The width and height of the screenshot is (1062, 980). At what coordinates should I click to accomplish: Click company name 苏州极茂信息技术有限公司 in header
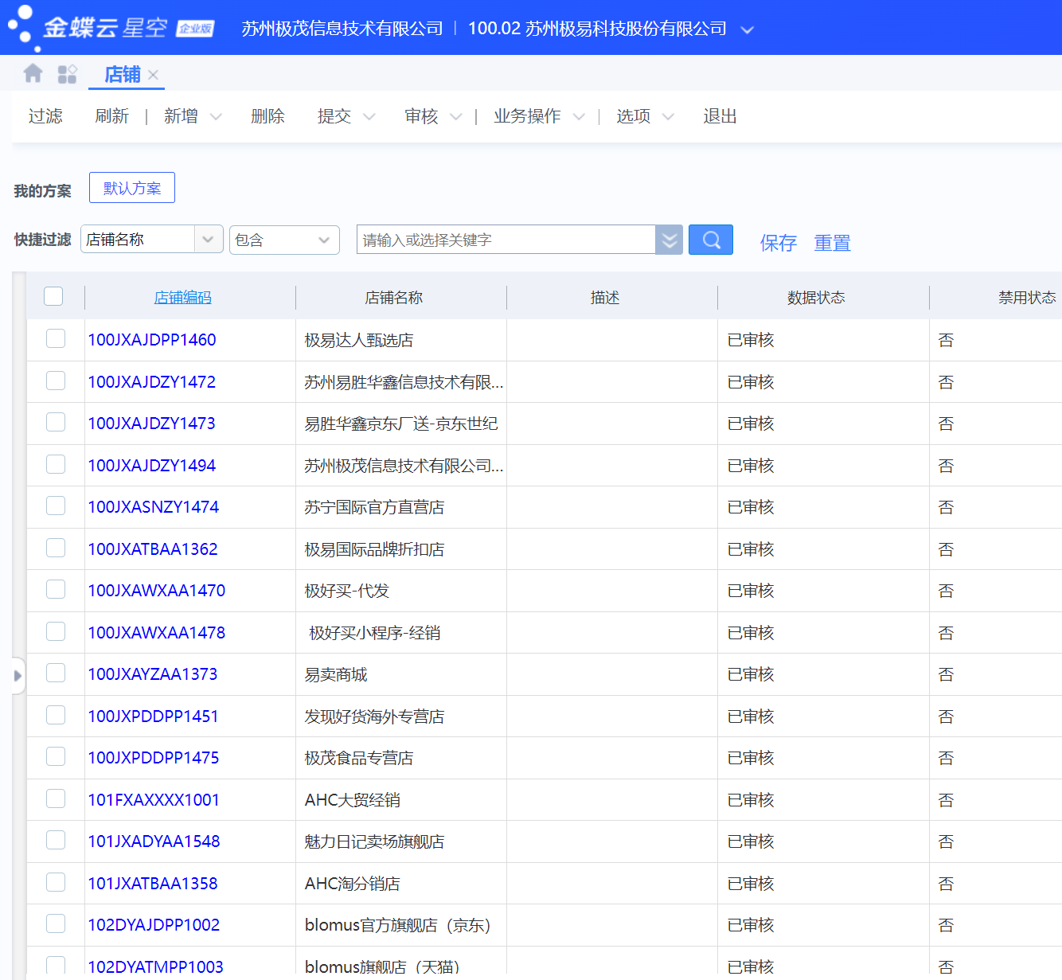pyautogui.click(x=342, y=29)
